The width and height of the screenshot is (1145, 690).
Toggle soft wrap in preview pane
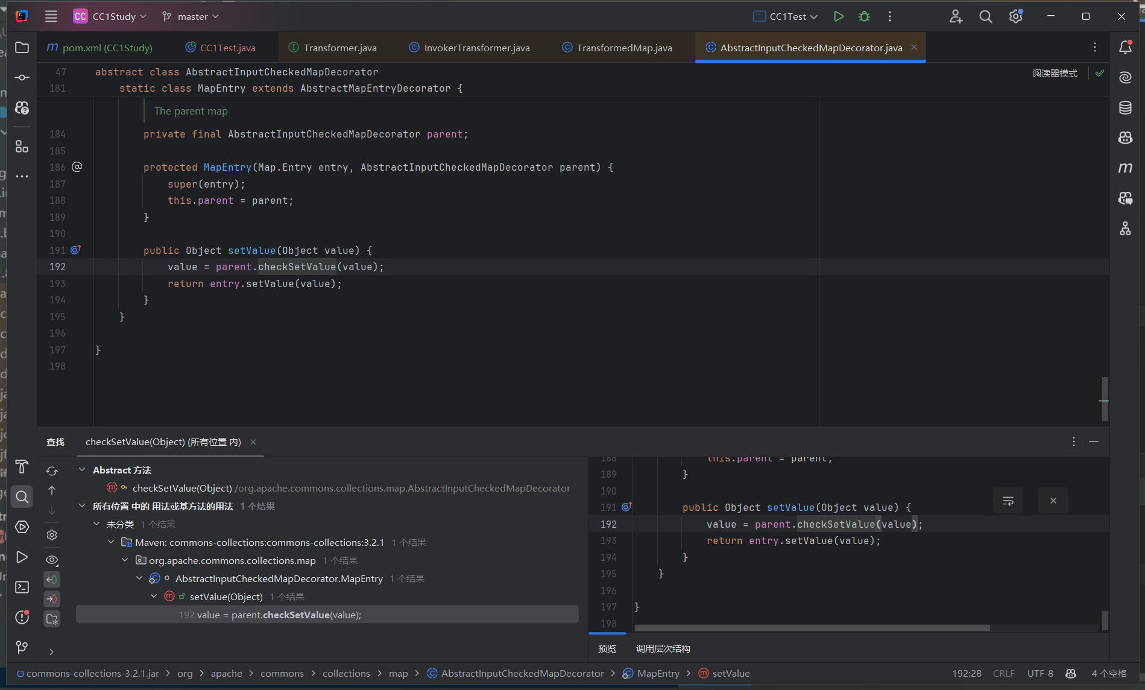pyautogui.click(x=1008, y=501)
